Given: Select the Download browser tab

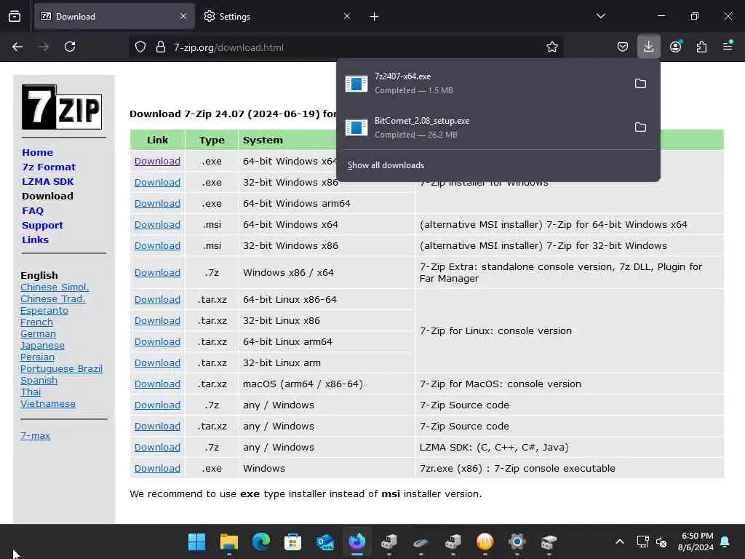Looking at the screenshot, I should click(x=114, y=17).
